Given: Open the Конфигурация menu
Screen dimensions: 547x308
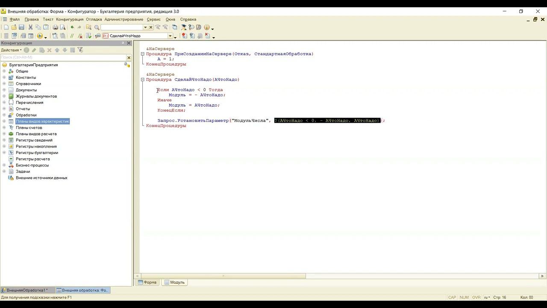Looking at the screenshot, I should coord(70,19).
